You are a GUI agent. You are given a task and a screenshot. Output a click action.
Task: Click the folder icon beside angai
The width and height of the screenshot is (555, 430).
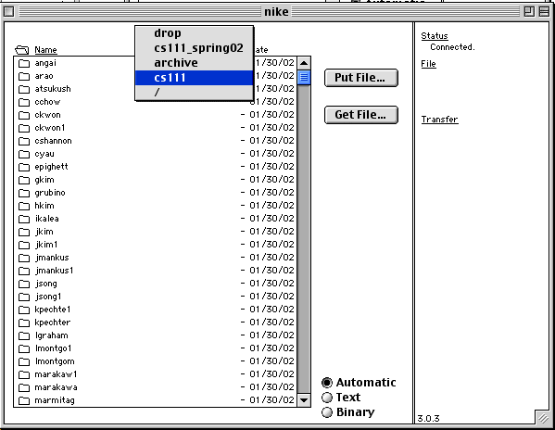click(24, 63)
